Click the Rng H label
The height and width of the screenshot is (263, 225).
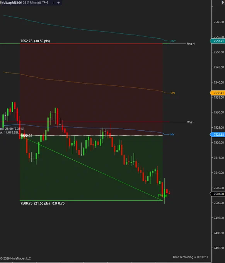pos(191,44)
